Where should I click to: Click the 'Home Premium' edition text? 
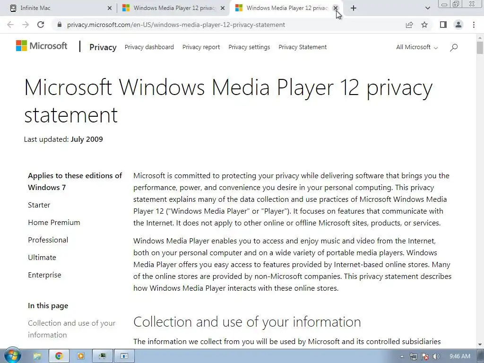[54, 223]
